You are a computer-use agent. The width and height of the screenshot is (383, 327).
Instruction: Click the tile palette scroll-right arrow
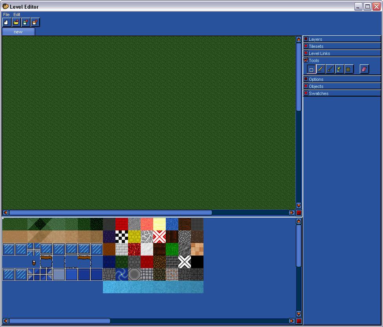click(x=291, y=321)
